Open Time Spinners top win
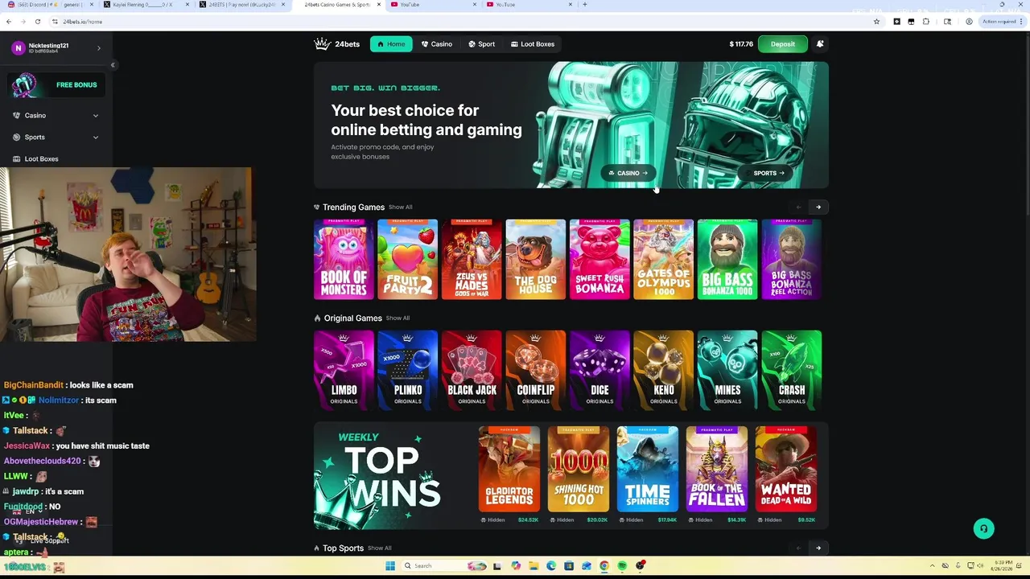This screenshot has height=579, width=1030. (648, 469)
